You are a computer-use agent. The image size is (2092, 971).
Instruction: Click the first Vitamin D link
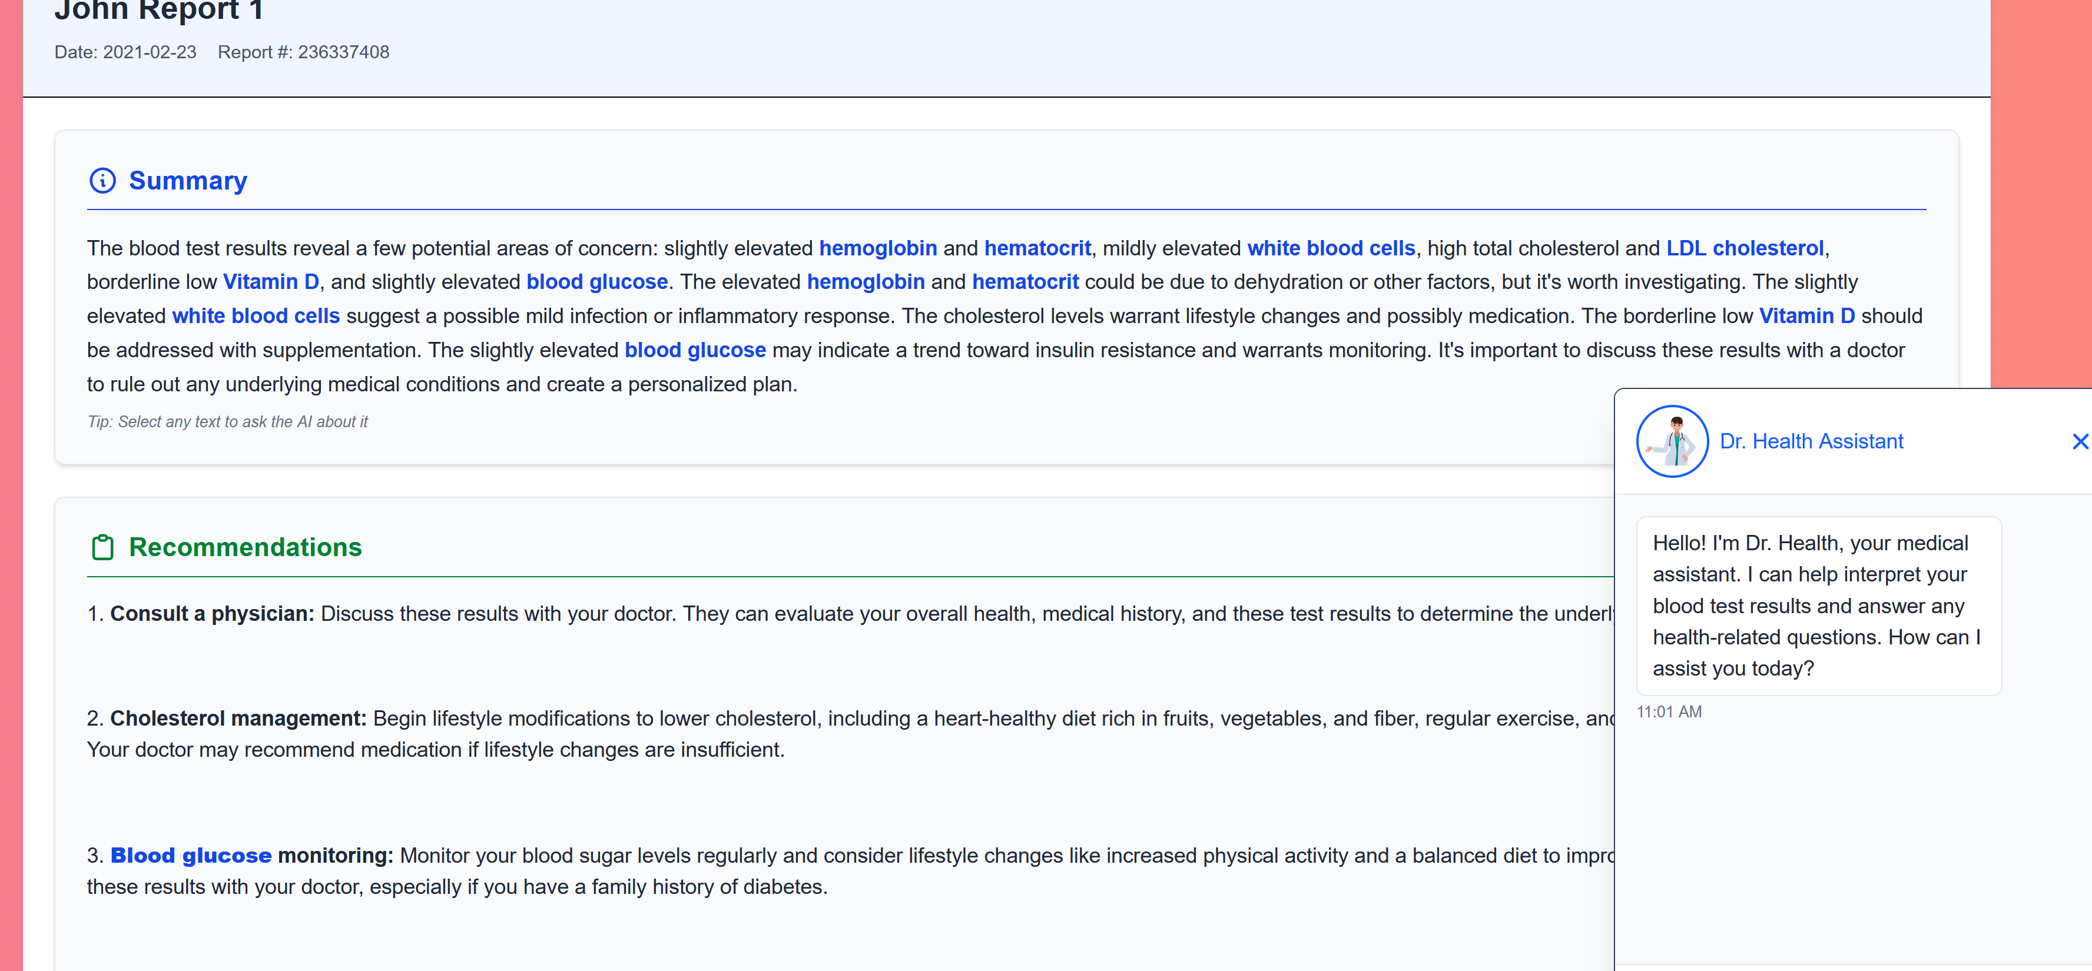(270, 282)
